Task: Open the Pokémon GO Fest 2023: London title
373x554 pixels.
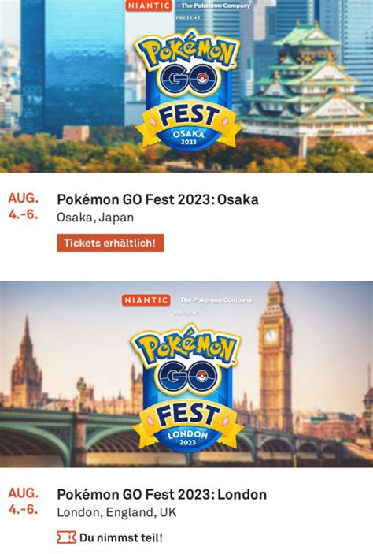Action: coord(162,494)
